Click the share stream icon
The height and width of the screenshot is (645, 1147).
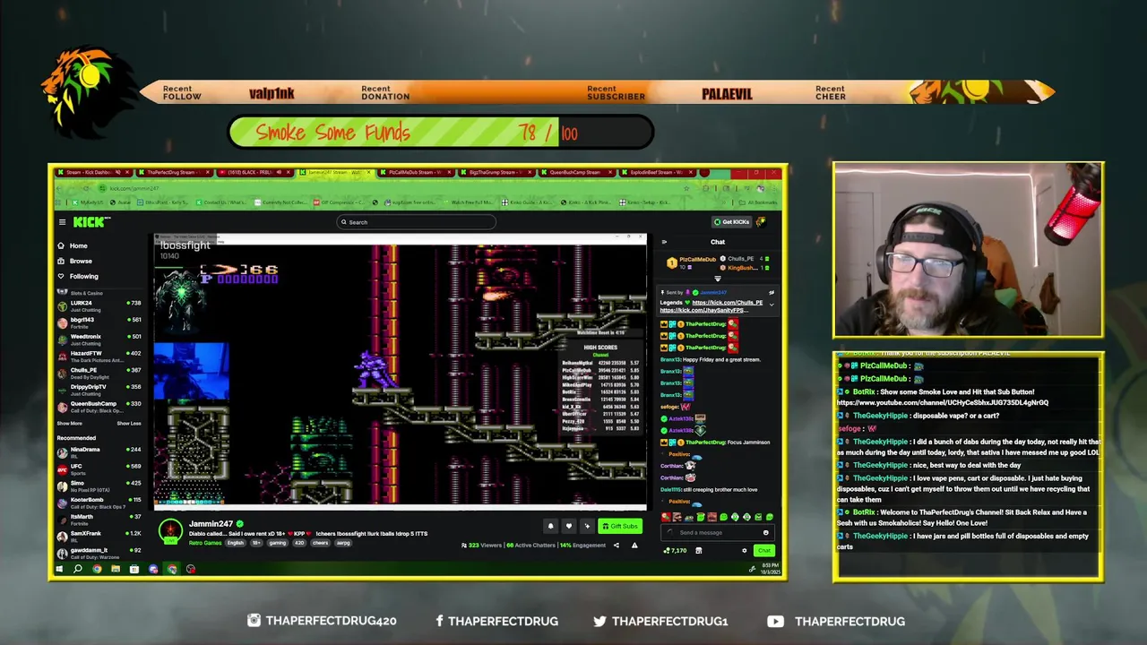pos(617,545)
